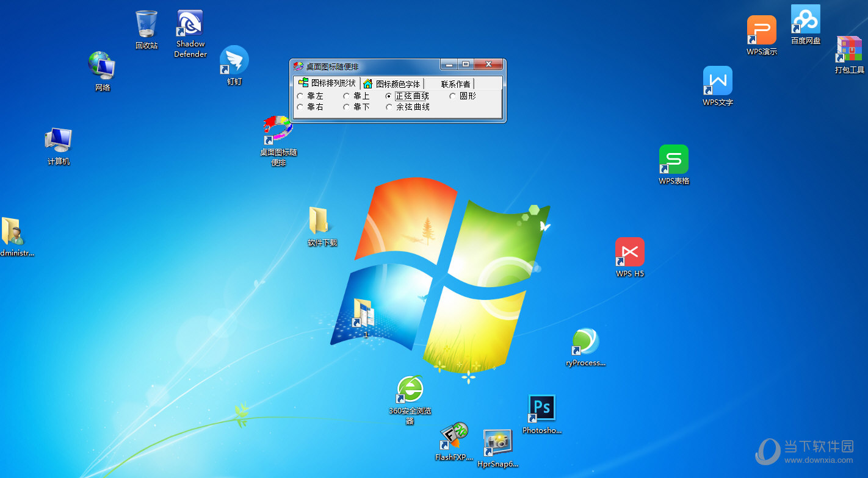Choose the 靠右 align-right radio option
868x478 pixels.
click(310, 107)
